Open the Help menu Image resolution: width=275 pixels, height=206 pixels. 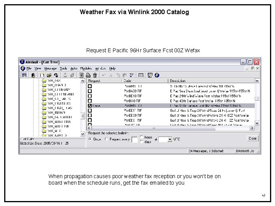112,68
